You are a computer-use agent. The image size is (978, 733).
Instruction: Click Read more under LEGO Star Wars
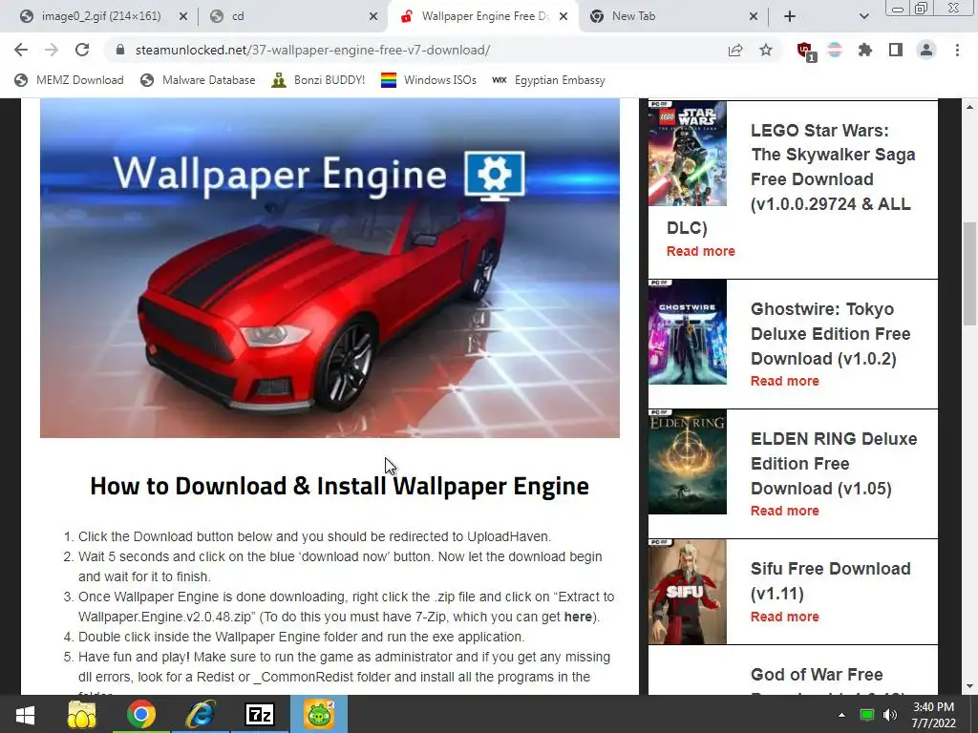(x=700, y=251)
